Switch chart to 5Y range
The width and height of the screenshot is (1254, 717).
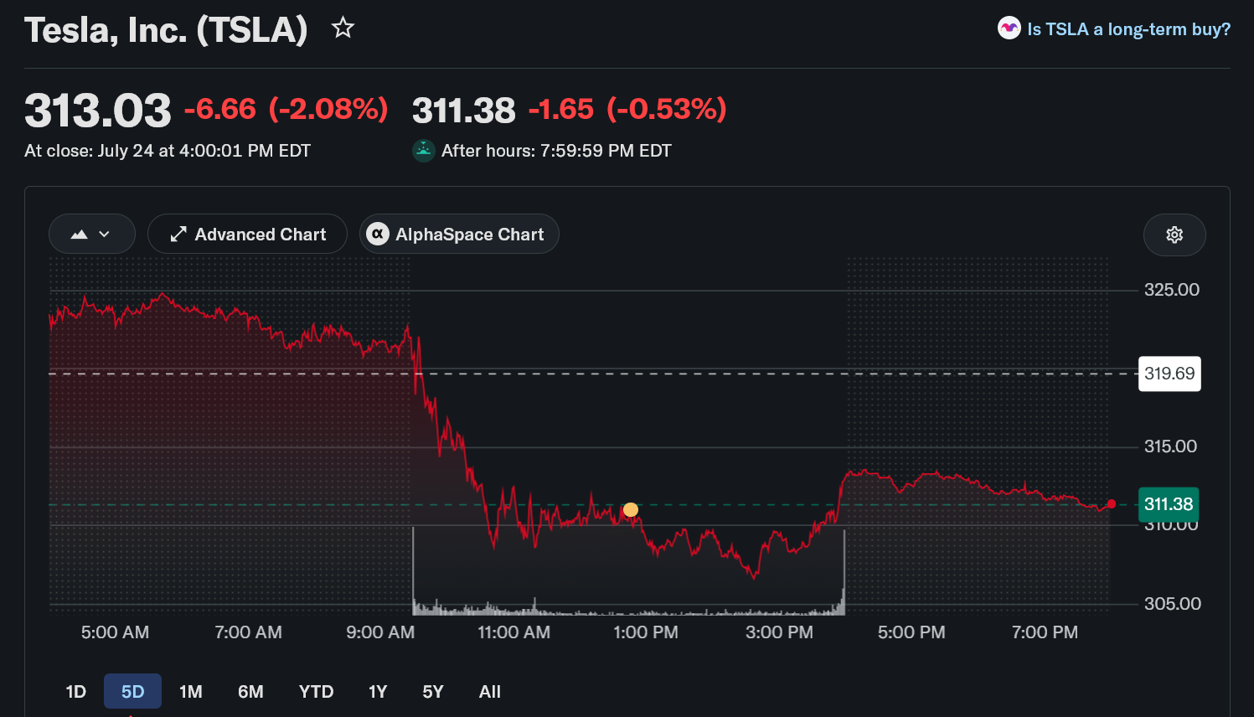click(x=433, y=692)
